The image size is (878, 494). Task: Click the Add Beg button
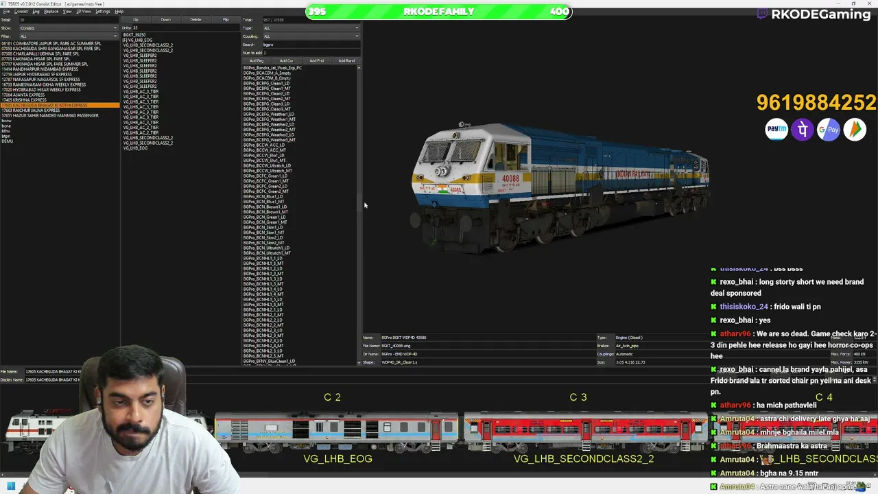[257, 60]
